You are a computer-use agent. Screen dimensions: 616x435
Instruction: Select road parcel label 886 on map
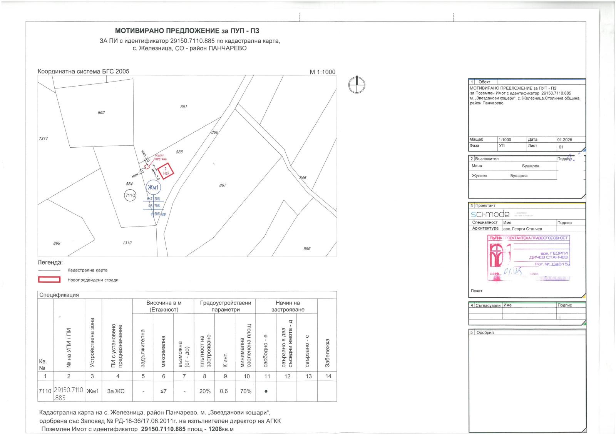tap(214, 132)
